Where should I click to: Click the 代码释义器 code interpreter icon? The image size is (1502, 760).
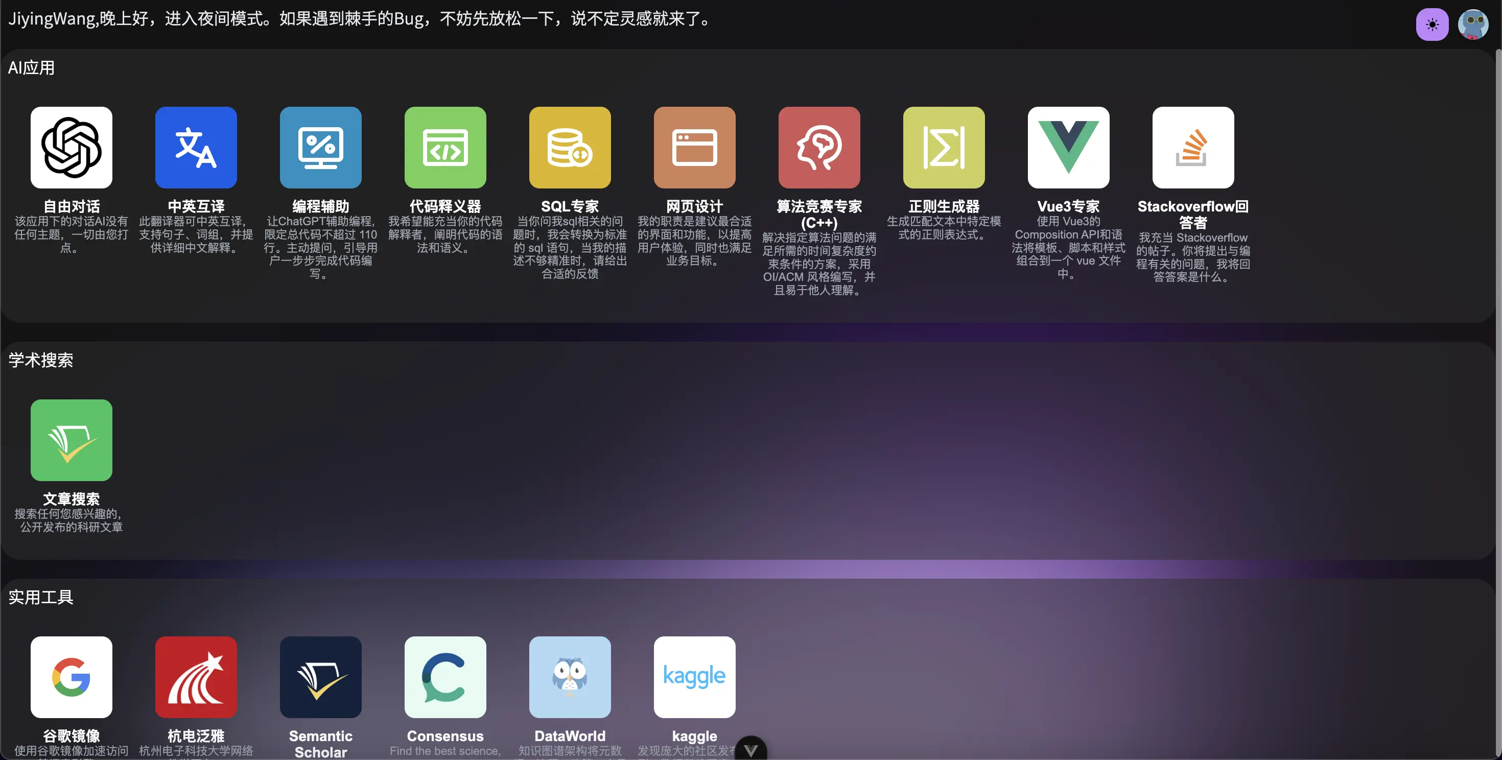(445, 148)
